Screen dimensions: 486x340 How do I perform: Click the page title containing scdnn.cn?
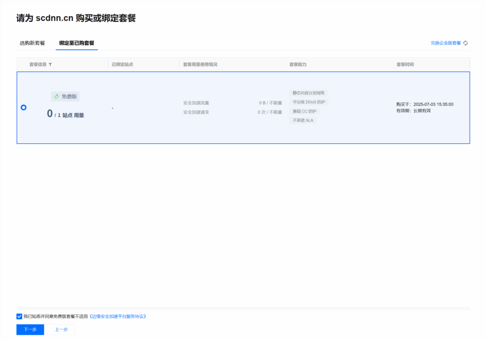pyautogui.click(x=76, y=18)
